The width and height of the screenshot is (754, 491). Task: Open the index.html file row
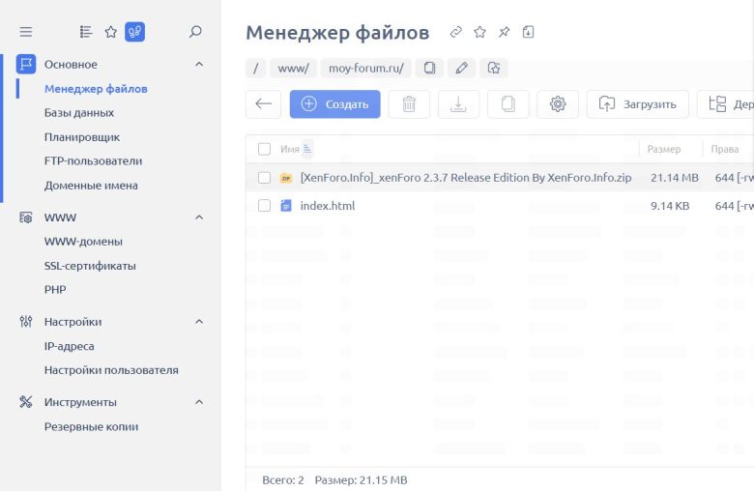(328, 206)
